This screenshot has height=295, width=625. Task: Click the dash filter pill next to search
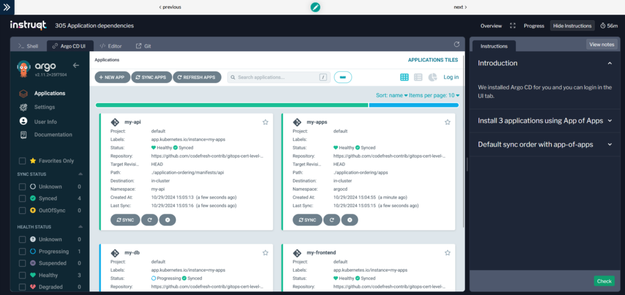(343, 78)
